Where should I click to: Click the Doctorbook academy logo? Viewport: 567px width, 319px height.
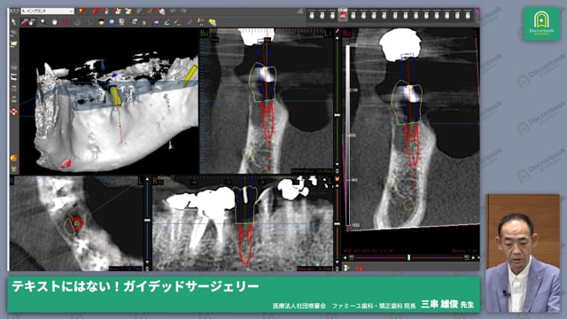click(541, 24)
